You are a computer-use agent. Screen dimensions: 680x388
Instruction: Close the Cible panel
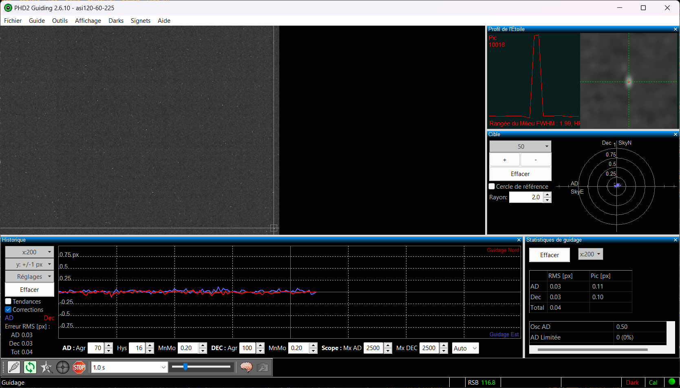pyautogui.click(x=675, y=134)
